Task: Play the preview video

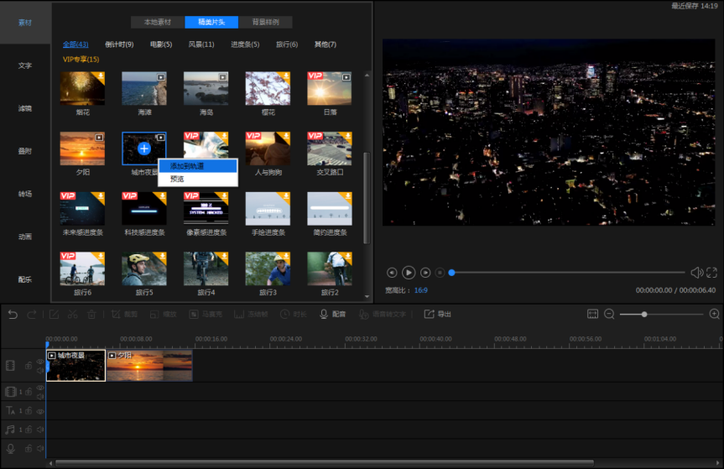Action: pyautogui.click(x=409, y=273)
